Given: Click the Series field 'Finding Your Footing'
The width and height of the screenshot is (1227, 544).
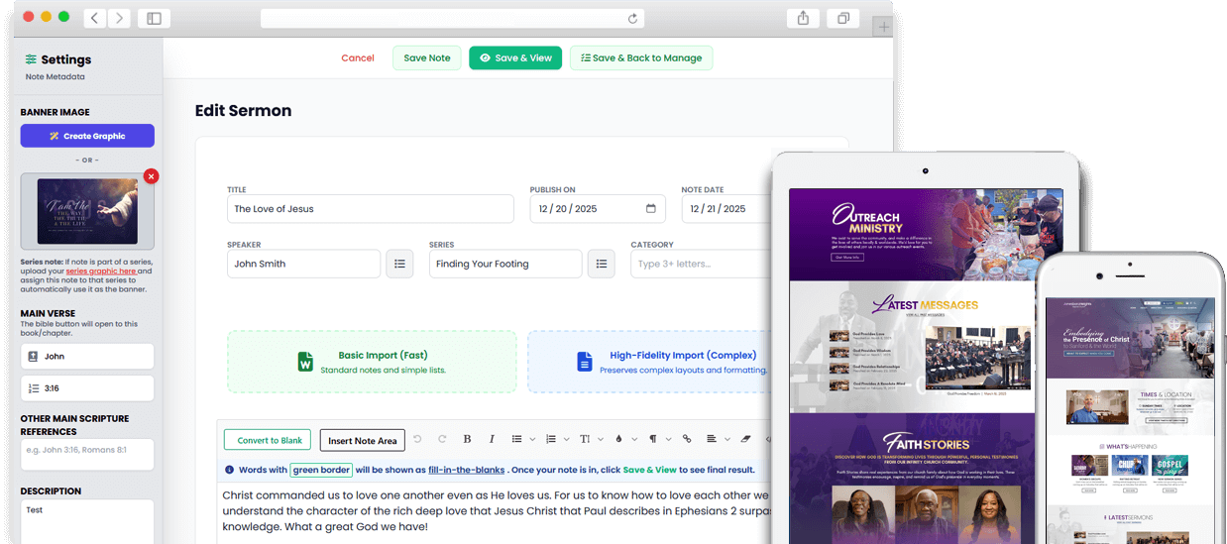Looking at the screenshot, I should pyautogui.click(x=505, y=264).
